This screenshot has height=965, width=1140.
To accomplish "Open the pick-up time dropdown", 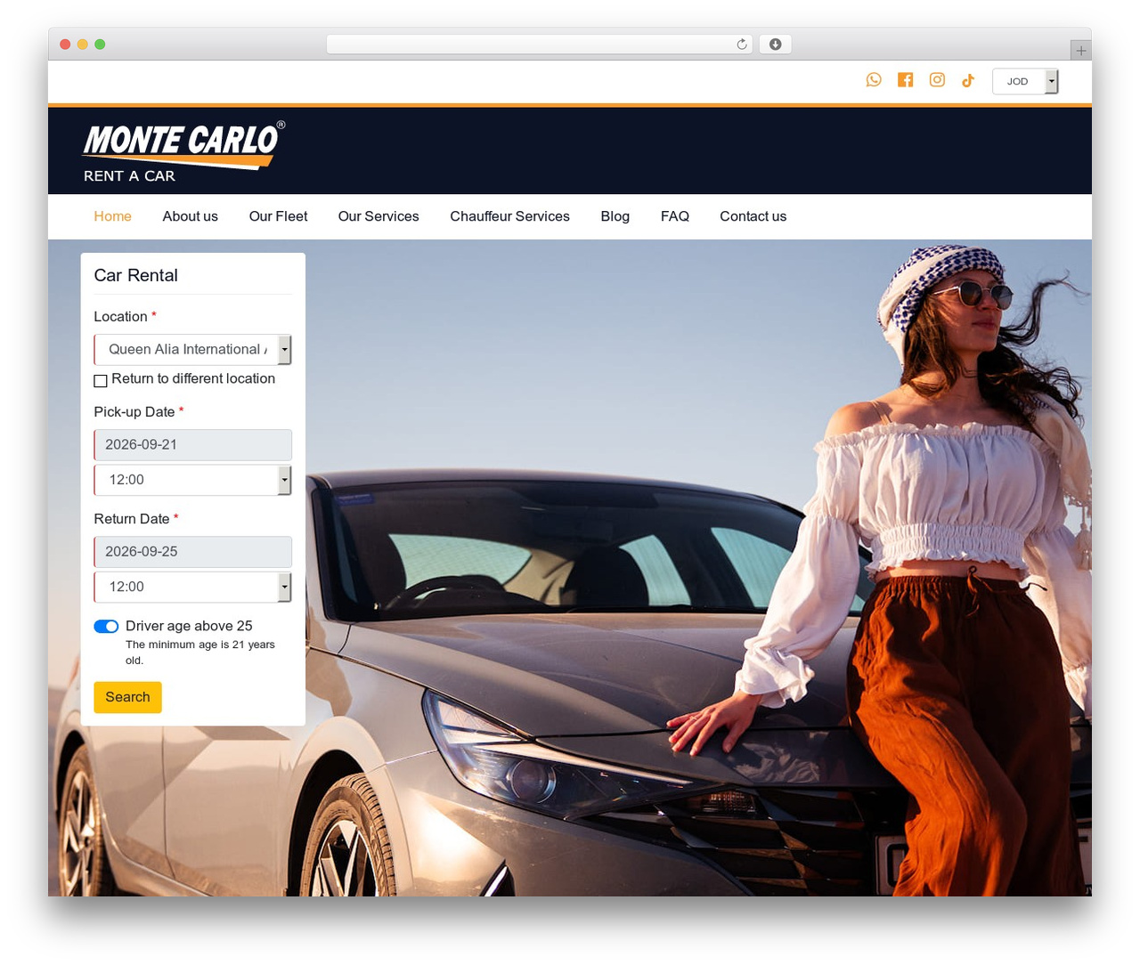I will click(192, 480).
